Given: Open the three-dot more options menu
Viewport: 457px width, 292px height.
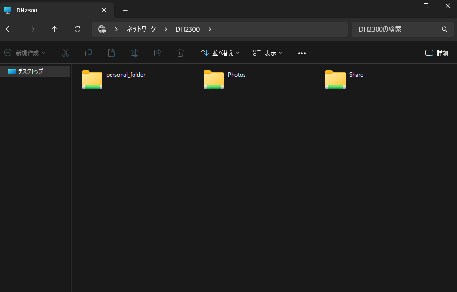Looking at the screenshot, I should 302,53.
